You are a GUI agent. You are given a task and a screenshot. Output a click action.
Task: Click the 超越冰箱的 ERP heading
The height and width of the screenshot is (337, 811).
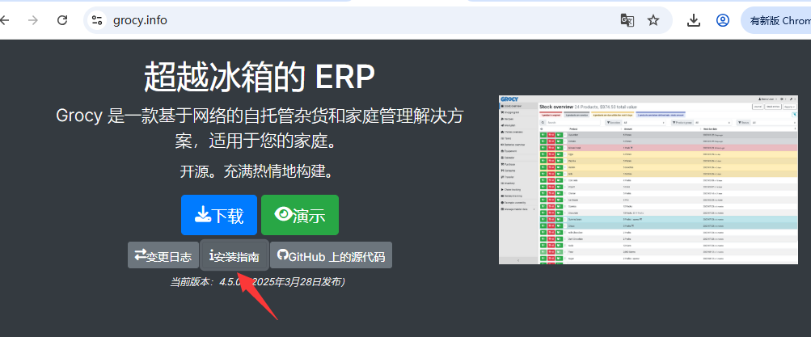259,78
